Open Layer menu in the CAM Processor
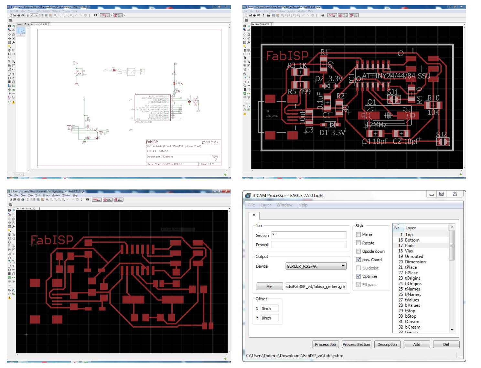The image size is (481, 368). pos(266,205)
